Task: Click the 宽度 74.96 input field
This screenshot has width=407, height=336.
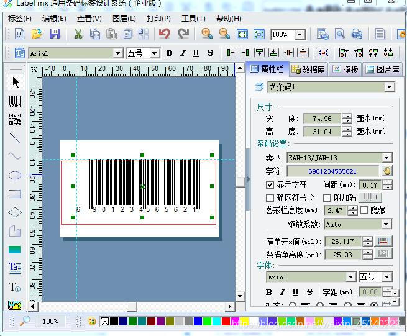Action: tap(322, 119)
